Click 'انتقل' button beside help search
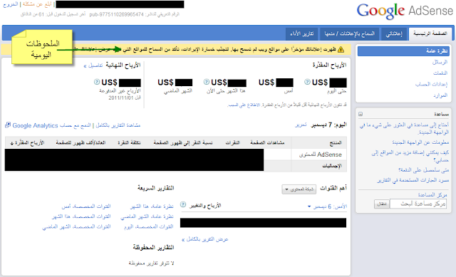The width and height of the screenshot is (456, 277). 381,204
